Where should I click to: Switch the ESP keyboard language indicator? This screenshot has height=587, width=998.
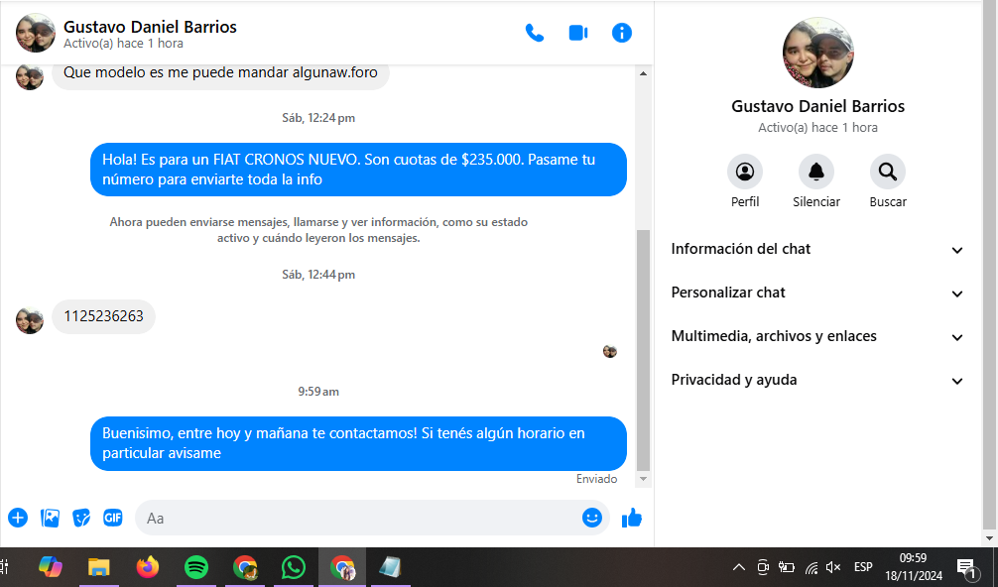click(863, 566)
